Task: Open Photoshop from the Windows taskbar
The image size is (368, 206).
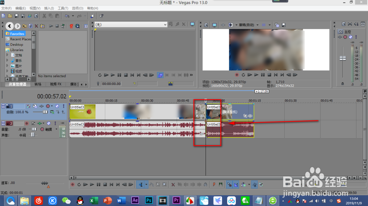Action: pos(149,201)
